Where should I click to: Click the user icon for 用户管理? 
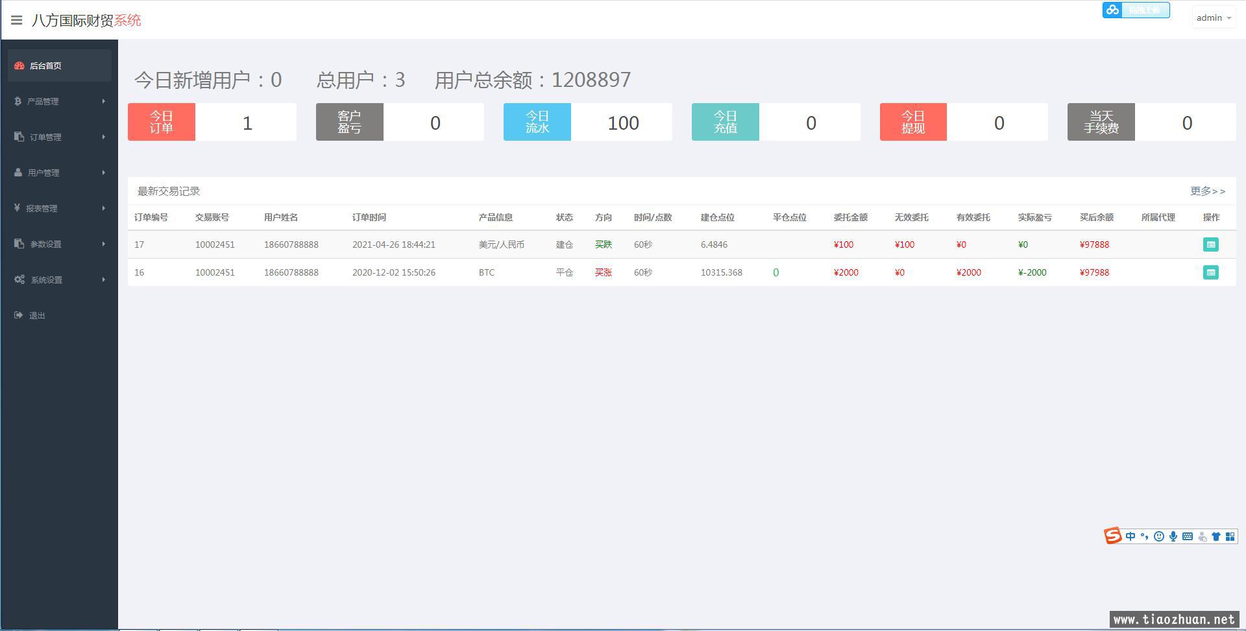pos(18,173)
